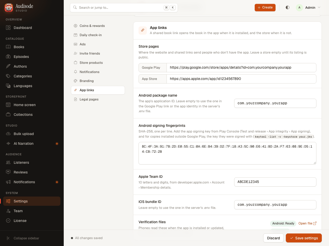Click the Search or jump to field
329x246 pixels.
click(x=124, y=8)
